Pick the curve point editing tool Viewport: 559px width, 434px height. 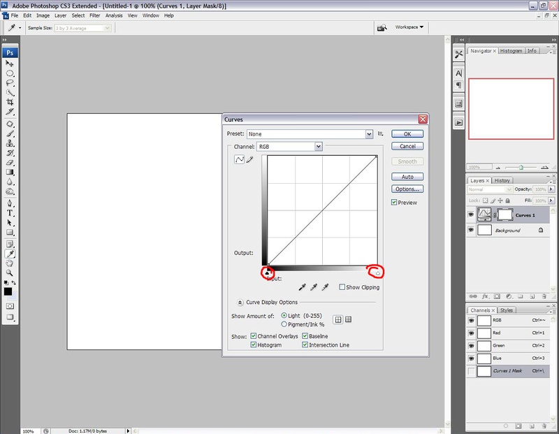239,159
